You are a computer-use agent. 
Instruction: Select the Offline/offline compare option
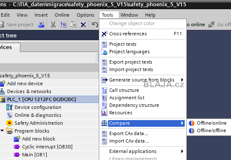click(211, 130)
